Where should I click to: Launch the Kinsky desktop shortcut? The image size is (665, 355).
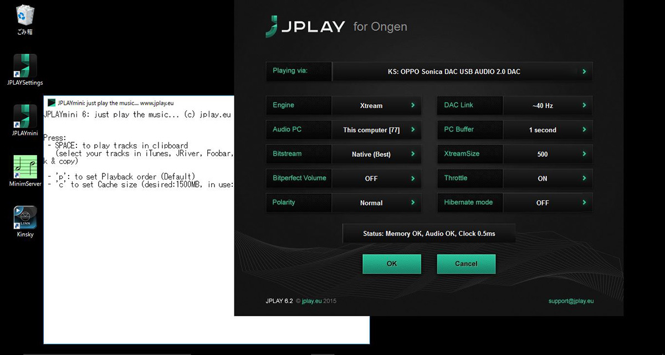pos(25,217)
